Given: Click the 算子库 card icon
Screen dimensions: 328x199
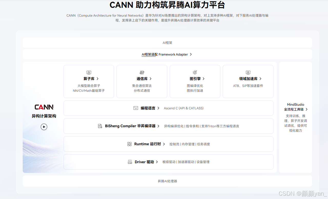Looking at the screenshot, I should pos(89,73).
